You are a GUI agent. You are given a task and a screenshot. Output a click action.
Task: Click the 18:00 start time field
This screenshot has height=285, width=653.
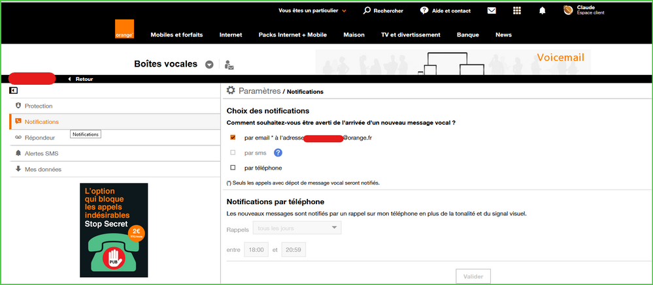coord(256,250)
